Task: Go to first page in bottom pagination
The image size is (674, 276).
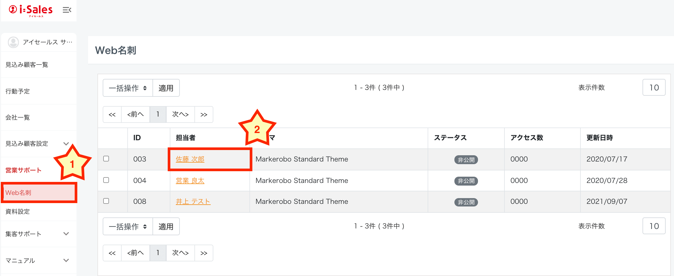Action: click(x=112, y=253)
